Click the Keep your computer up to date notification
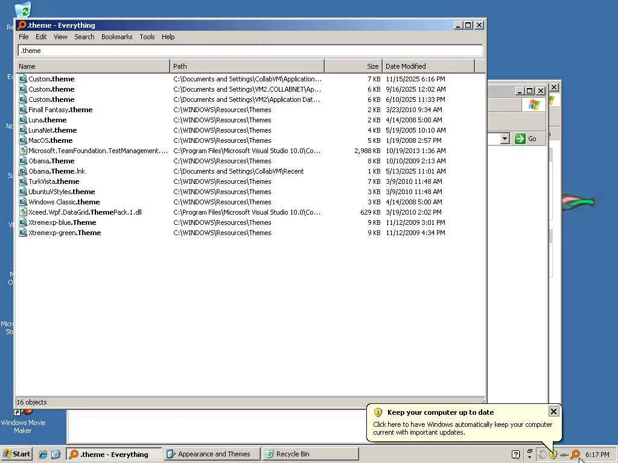618x463 pixels. coord(464,423)
